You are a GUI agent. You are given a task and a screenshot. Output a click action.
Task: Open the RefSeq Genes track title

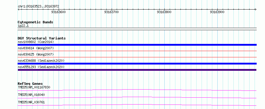[x=30, y=84]
